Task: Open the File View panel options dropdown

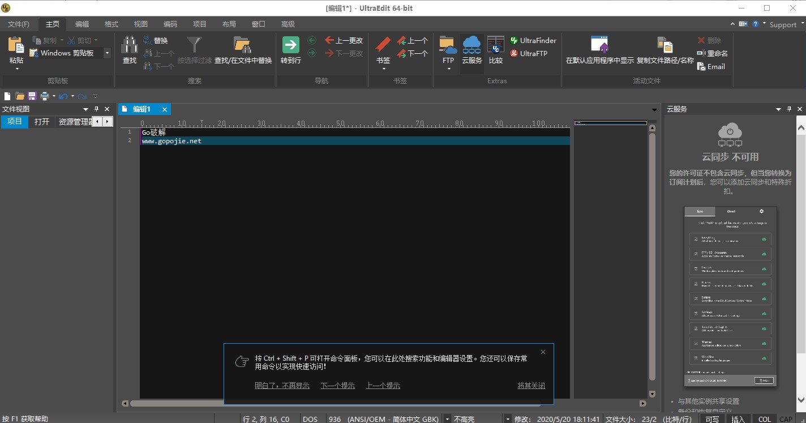Action: click(x=85, y=109)
